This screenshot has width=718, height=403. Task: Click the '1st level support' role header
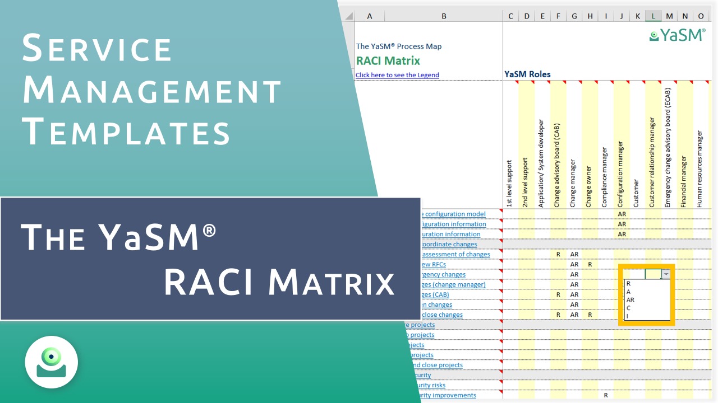(x=509, y=184)
